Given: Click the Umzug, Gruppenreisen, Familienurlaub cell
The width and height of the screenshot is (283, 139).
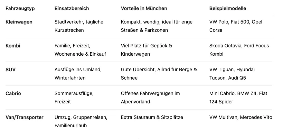Looking at the screenshot, I should (x=81, y=121).
